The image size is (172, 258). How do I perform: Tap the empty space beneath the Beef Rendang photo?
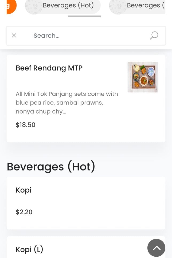[143, 118]
